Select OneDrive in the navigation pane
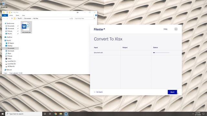 click(9, 37)
